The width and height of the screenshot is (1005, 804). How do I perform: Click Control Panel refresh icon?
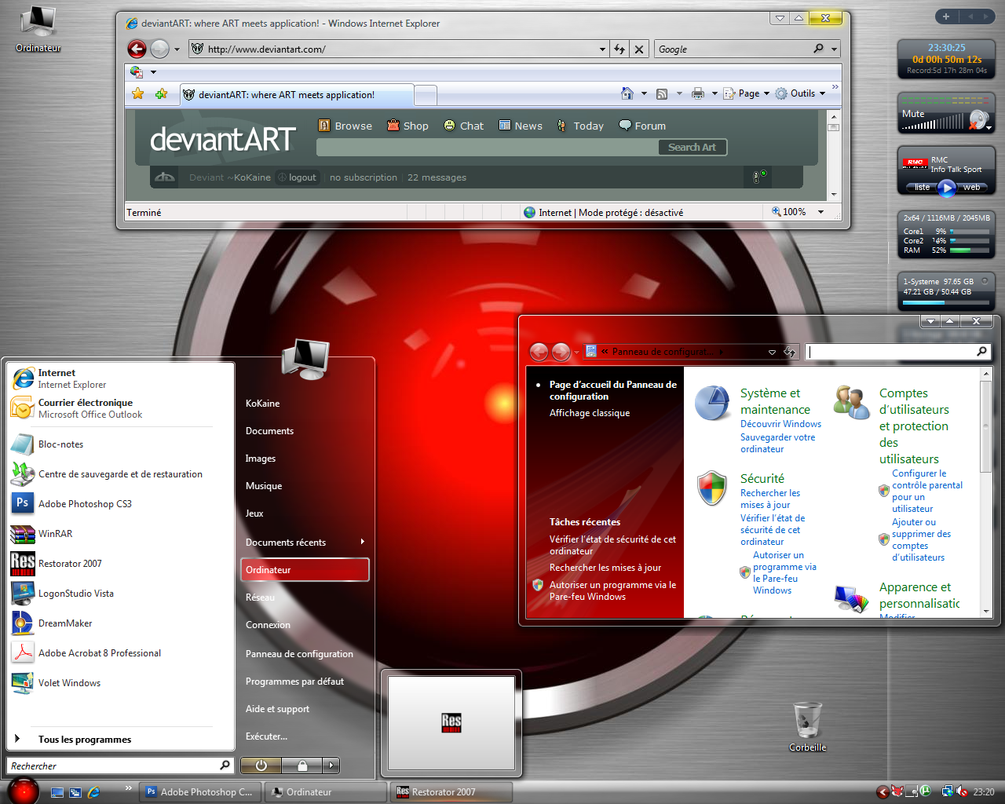[x=790, y=352]
